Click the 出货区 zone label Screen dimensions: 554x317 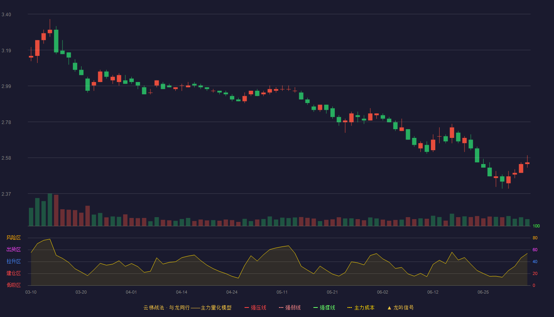(14, 250)
